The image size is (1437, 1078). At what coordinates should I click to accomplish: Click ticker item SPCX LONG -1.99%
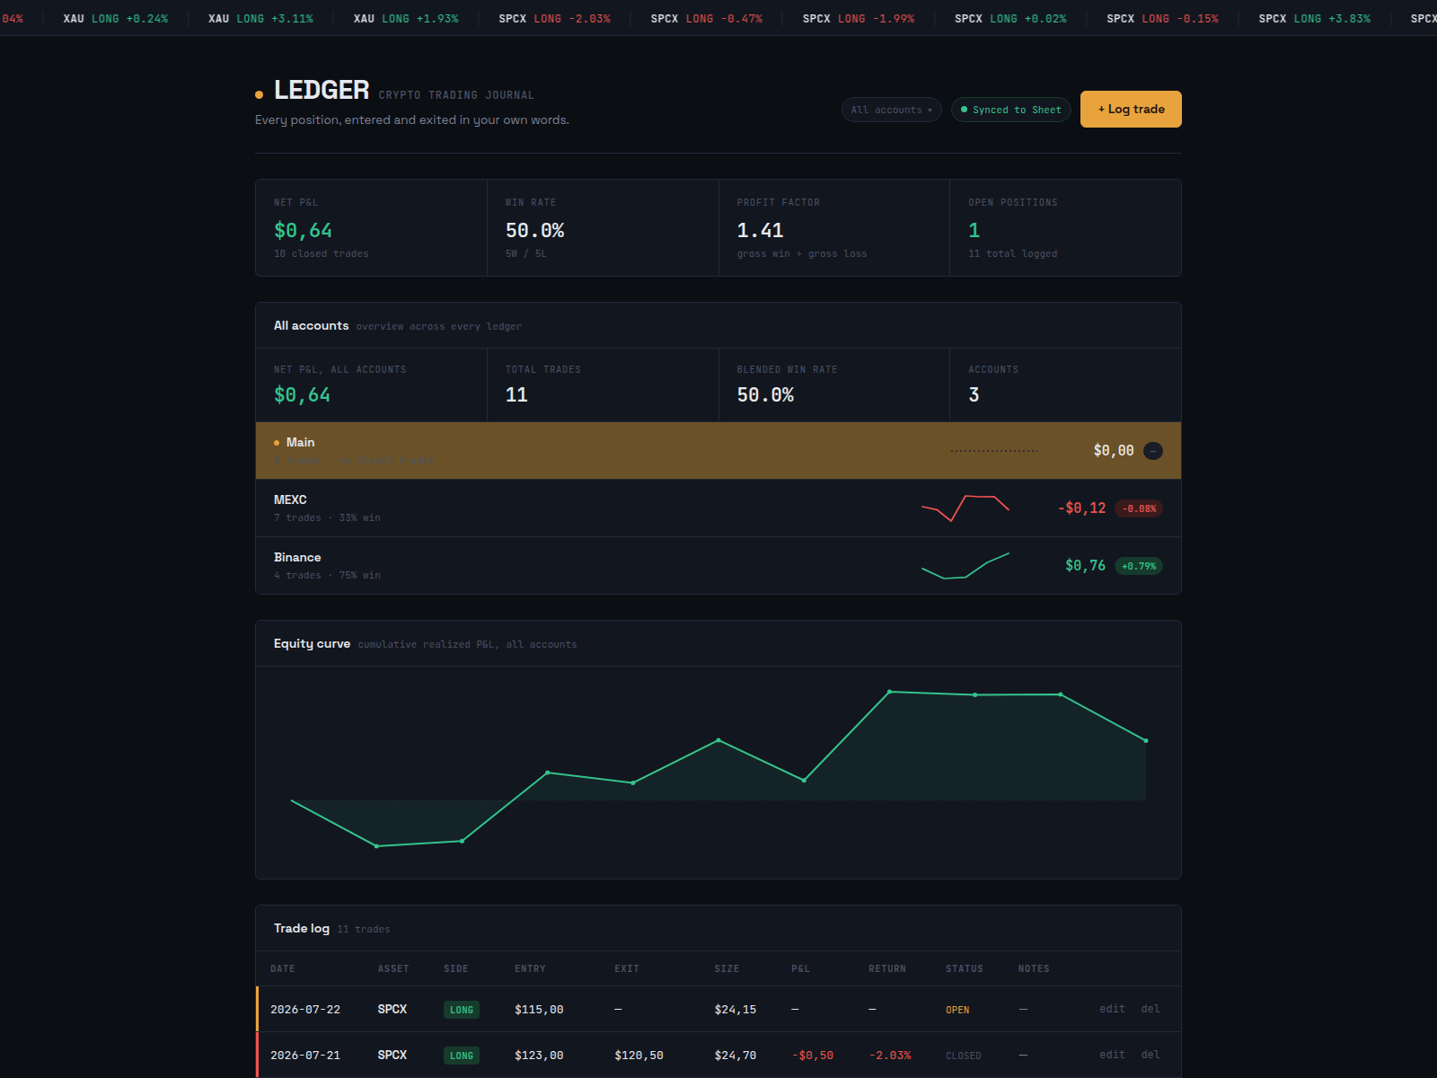[x=859, y=18]
